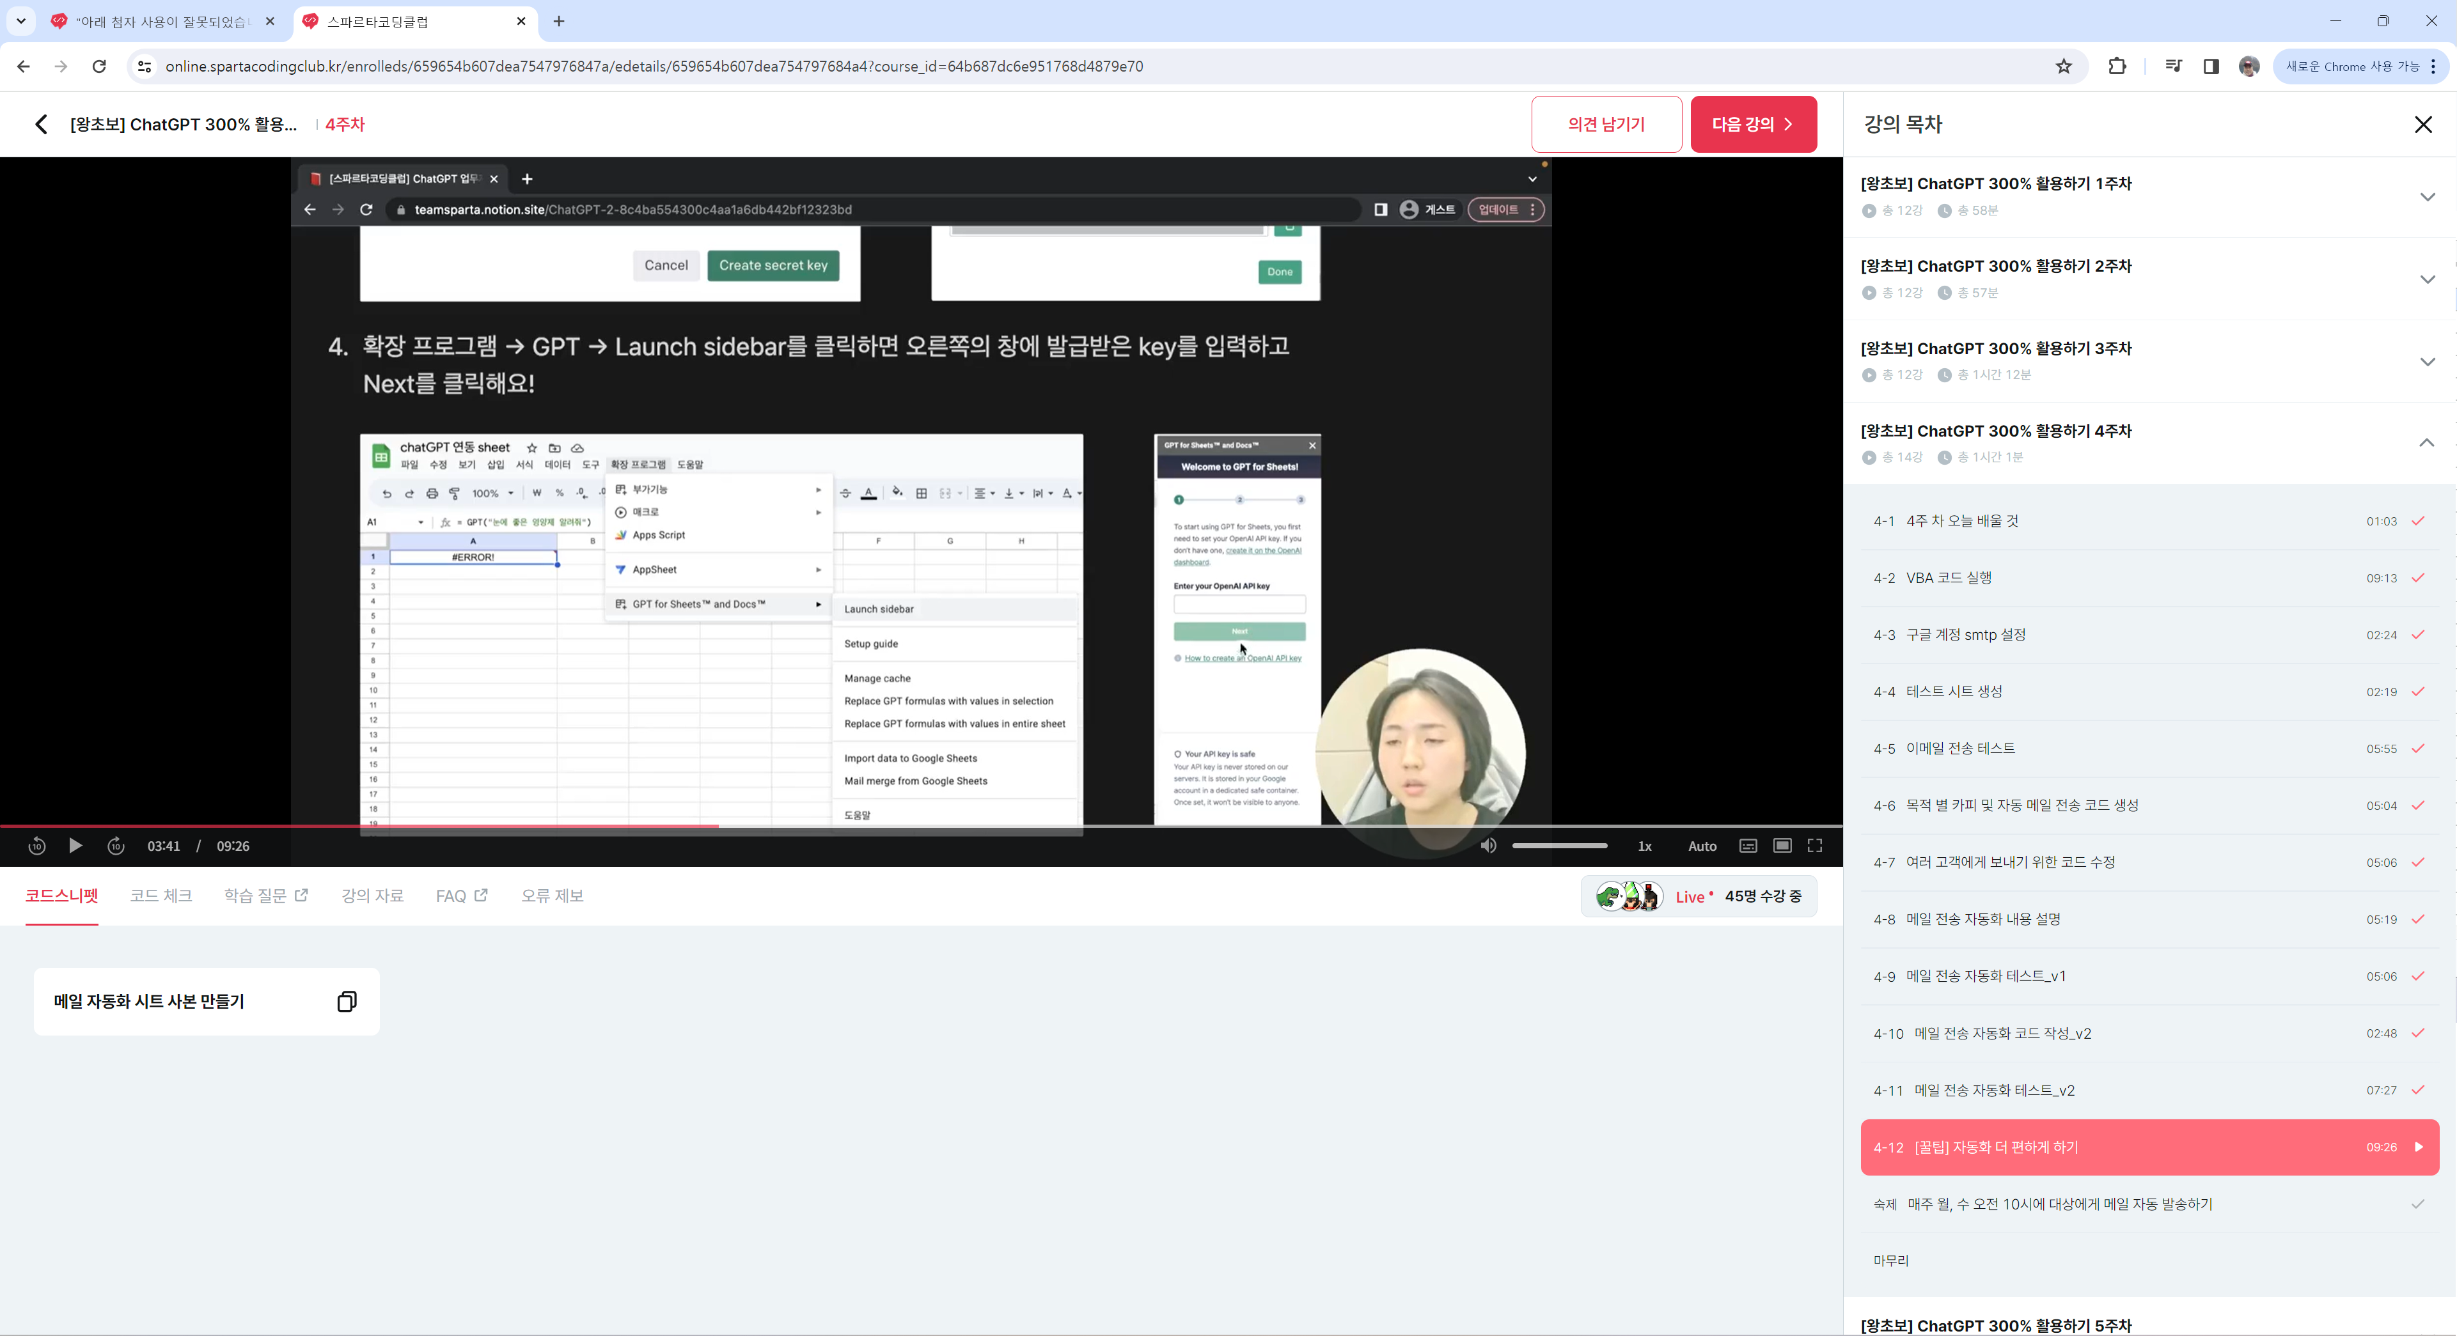2457x1336 pixels.
Task: Open lecture 4-11 메일 전송 자동화 테스트_v2
Action: click(x=2150, y=1091)
